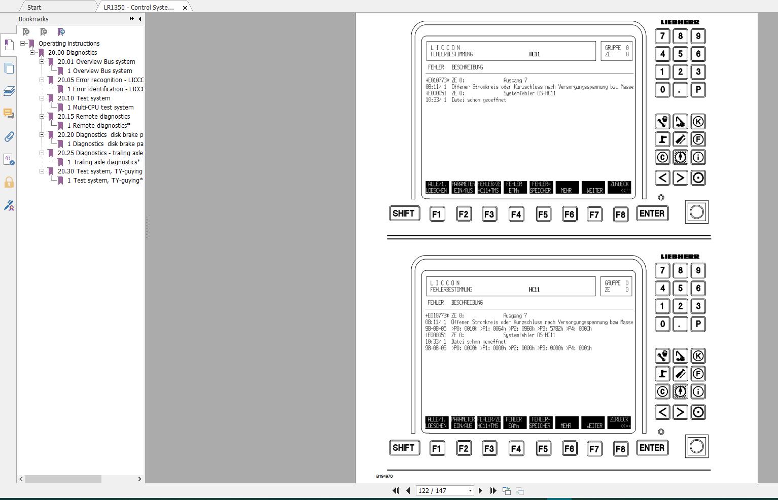Collapse the 20.00 Diagnostics bookmark node
The height and width of the screenshot is (500, 778).
pyautogui.click(x=31, y=52)
